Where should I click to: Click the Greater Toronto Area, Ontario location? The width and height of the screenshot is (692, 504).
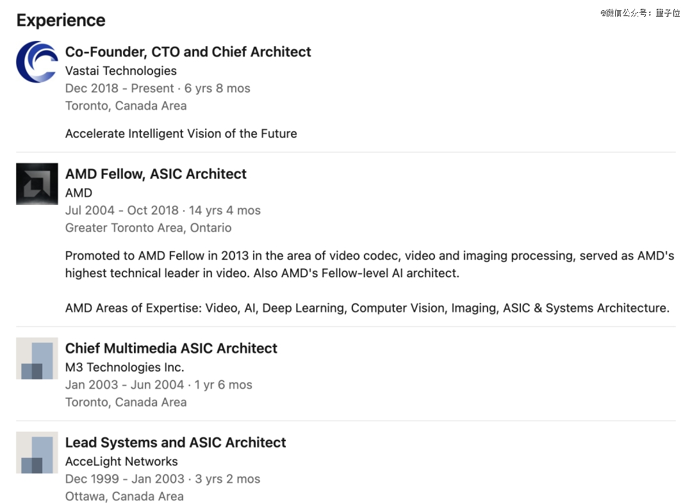tap(148, 228)
